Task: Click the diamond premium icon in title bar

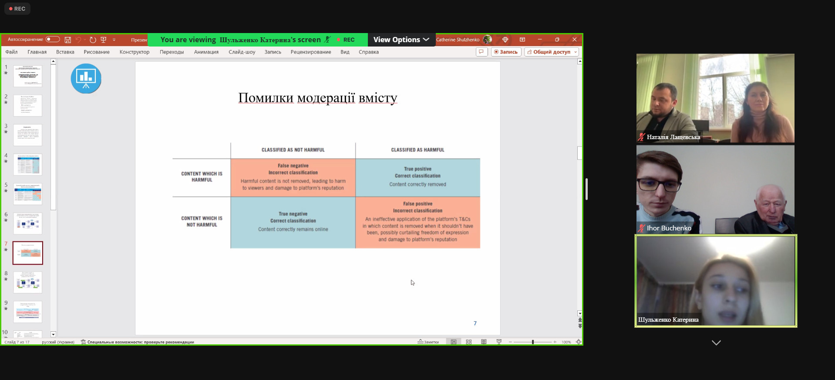Action: (505, 40)
